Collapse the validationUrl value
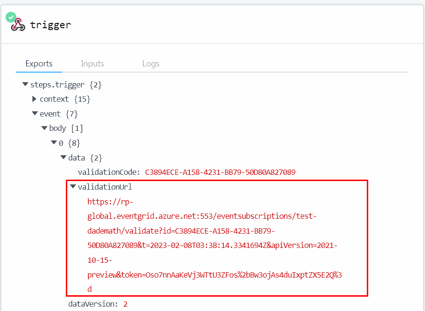425x311 pixels. click(x=73, y=186)
